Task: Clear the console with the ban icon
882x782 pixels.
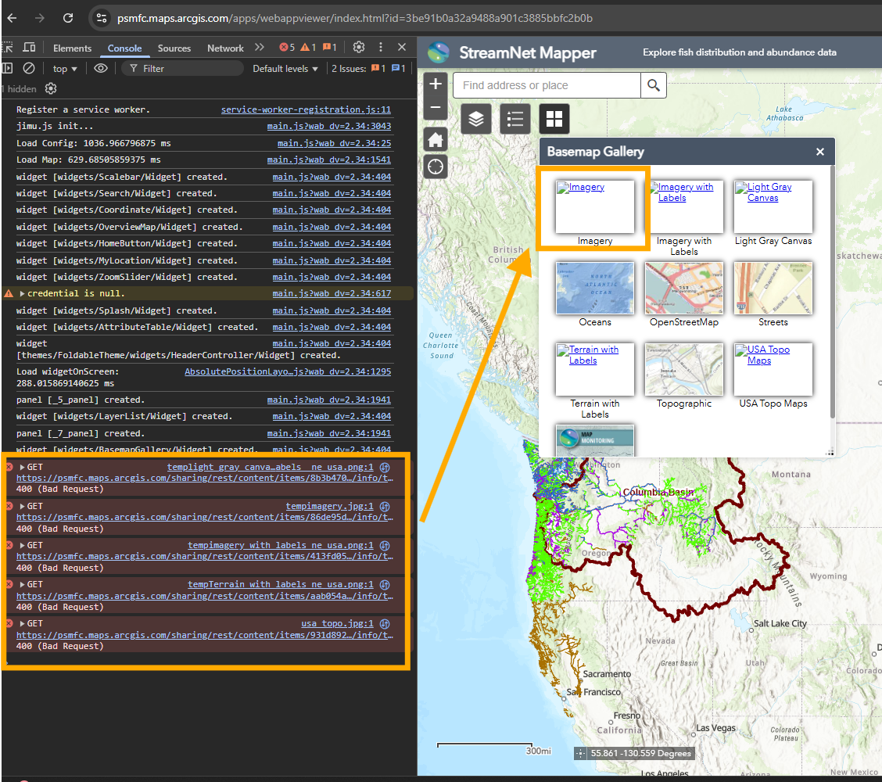Action: click(x=29, y=68)
